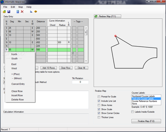Image resolution: width=166 pixels, height=132 pixels.
Task: Click the Informatik Mapdraw title bar icon
Action: 2,2
